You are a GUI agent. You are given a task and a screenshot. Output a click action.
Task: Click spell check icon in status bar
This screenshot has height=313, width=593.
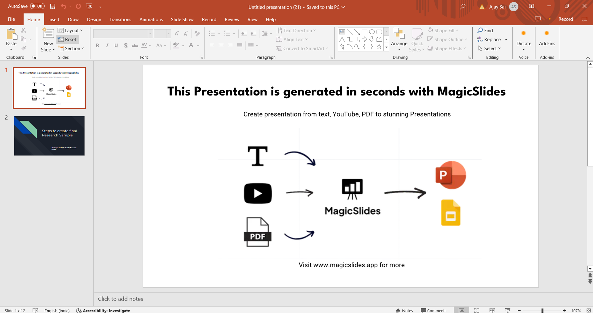tap(35, 310)
